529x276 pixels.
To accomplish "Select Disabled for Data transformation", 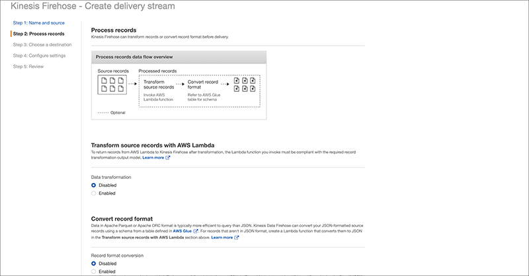I will click(94, 186).
